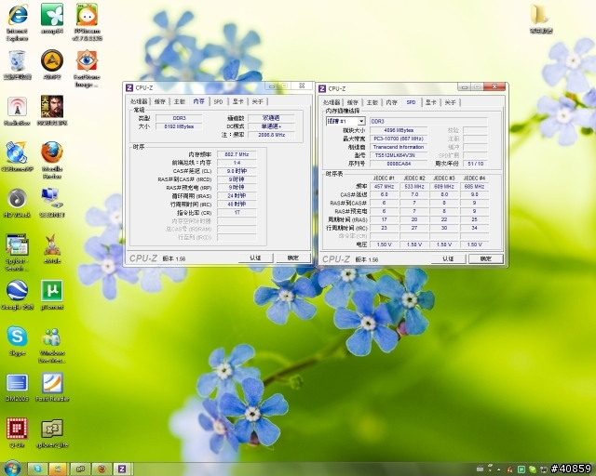Click 确定 button in left CPU-Z window

coord(292,258)
